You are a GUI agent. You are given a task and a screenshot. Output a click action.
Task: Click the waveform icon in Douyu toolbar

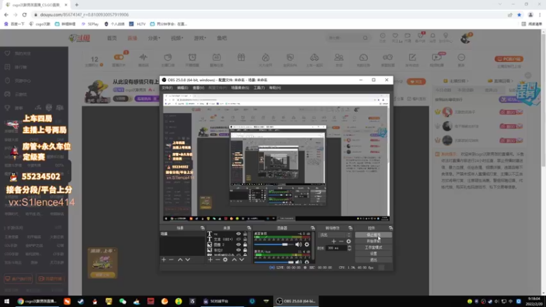point(143,57)
